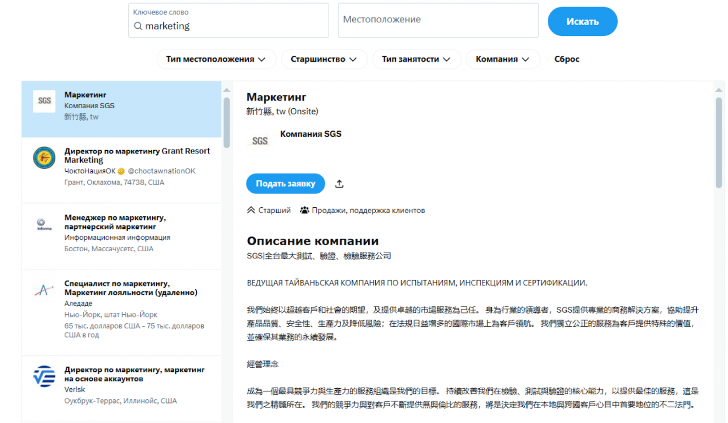The image size is (728, 423).
Task: Select Маркетинг SGS job listing
Action: [x=121, y=109]
